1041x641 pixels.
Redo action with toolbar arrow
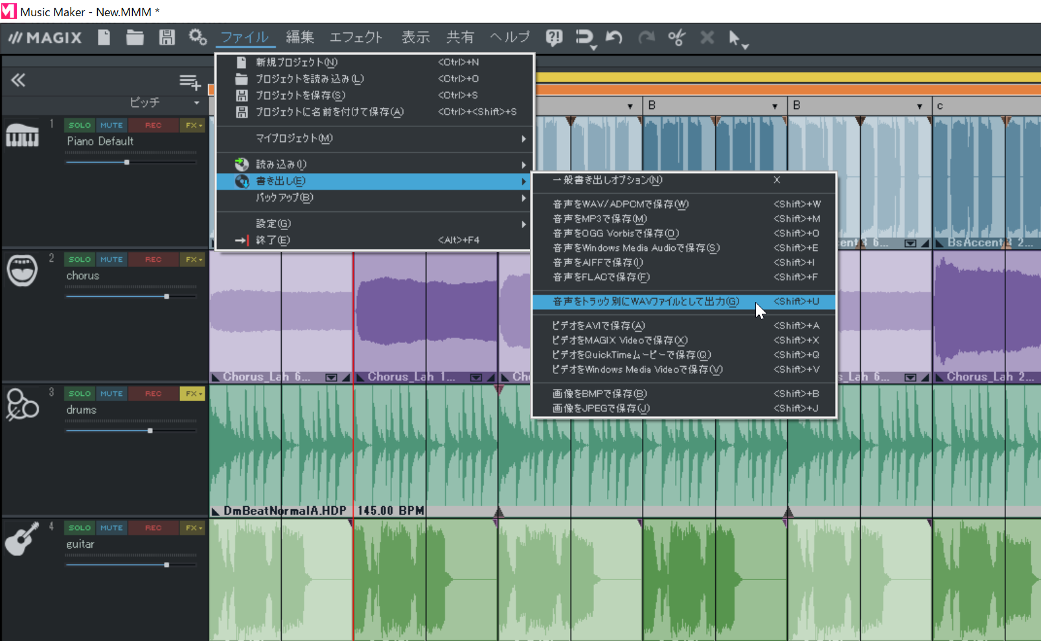click(x=646, y=38)
